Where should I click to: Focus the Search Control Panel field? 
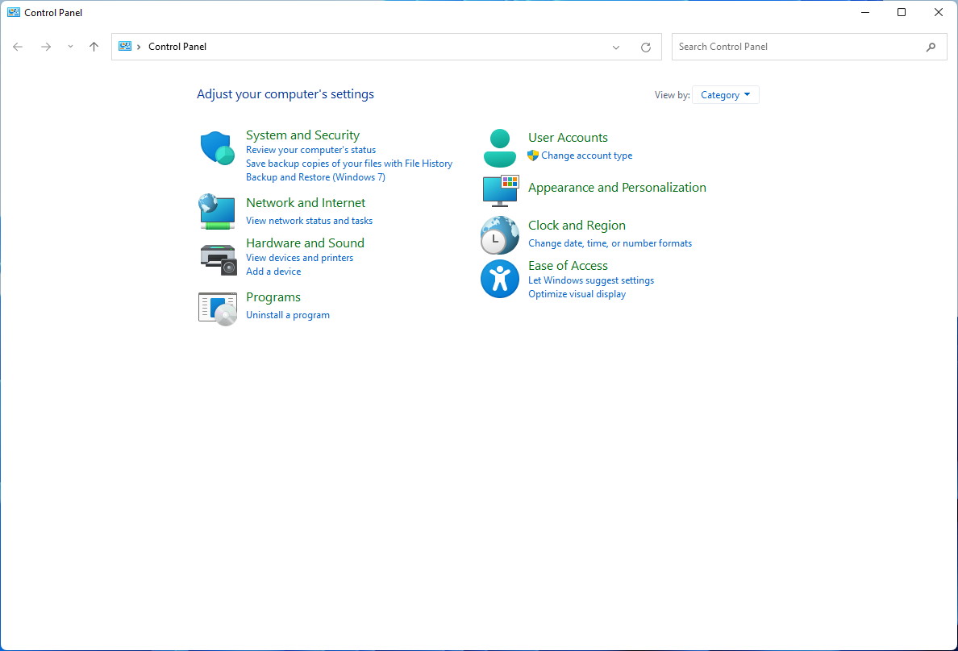point(809,47)
